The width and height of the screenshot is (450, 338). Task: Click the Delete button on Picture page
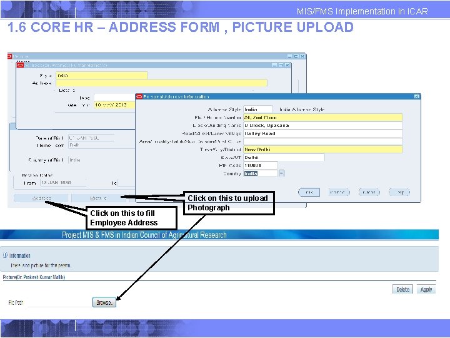[x=402, y=289]
